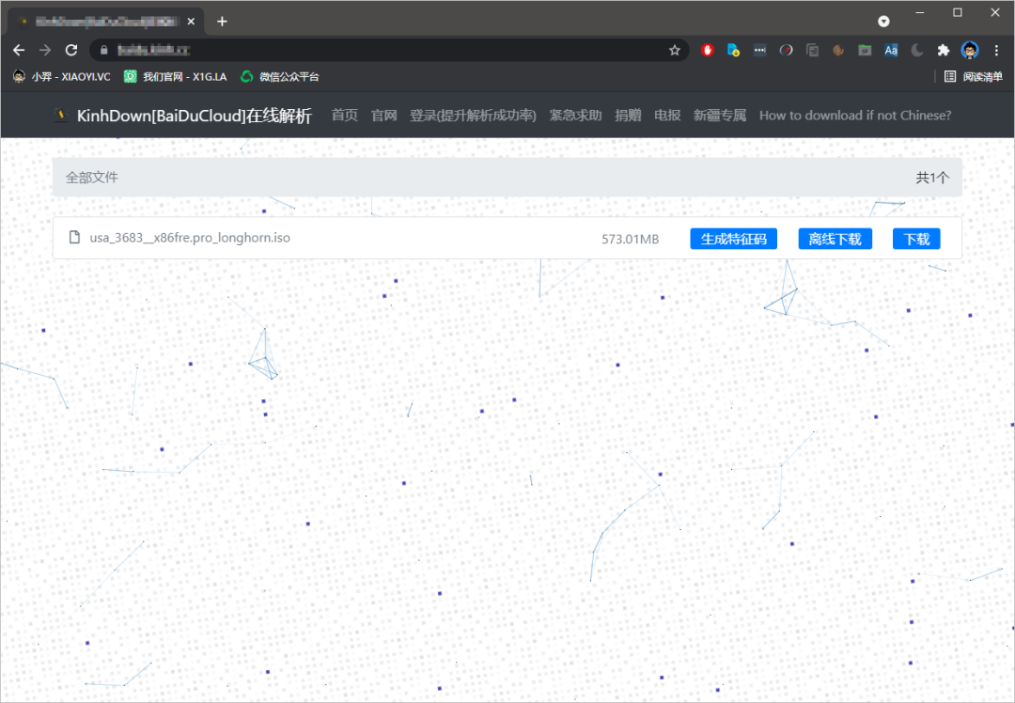The image size is (1015, 703).
Task: Expand the tab search dropdown arrow
Action: (x=883, y=21)
